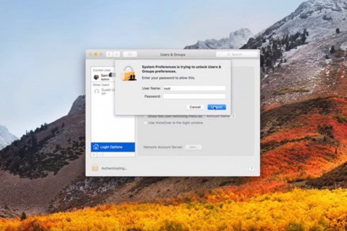Open the Help question mark button
The height and width of the screenshot is (231, 347).
tap(251, 168)
